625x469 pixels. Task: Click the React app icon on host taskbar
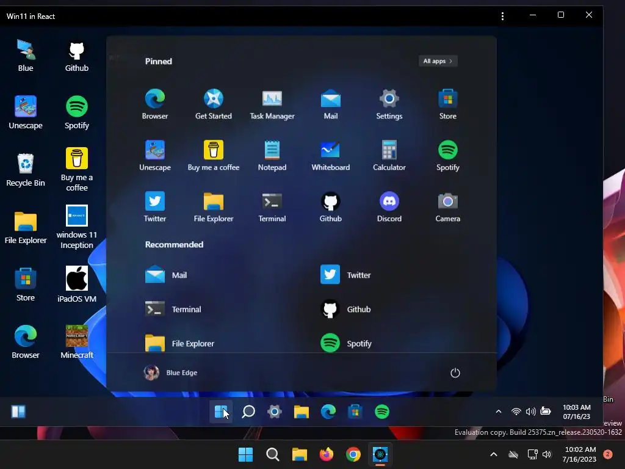(380, 454)
